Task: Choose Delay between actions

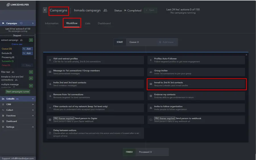Action: [x=95, y=133]
